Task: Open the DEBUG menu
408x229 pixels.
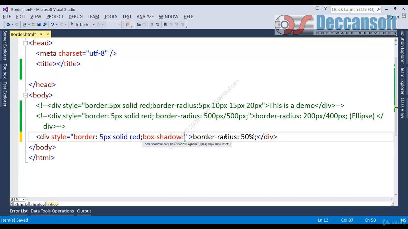Action: 76,17
